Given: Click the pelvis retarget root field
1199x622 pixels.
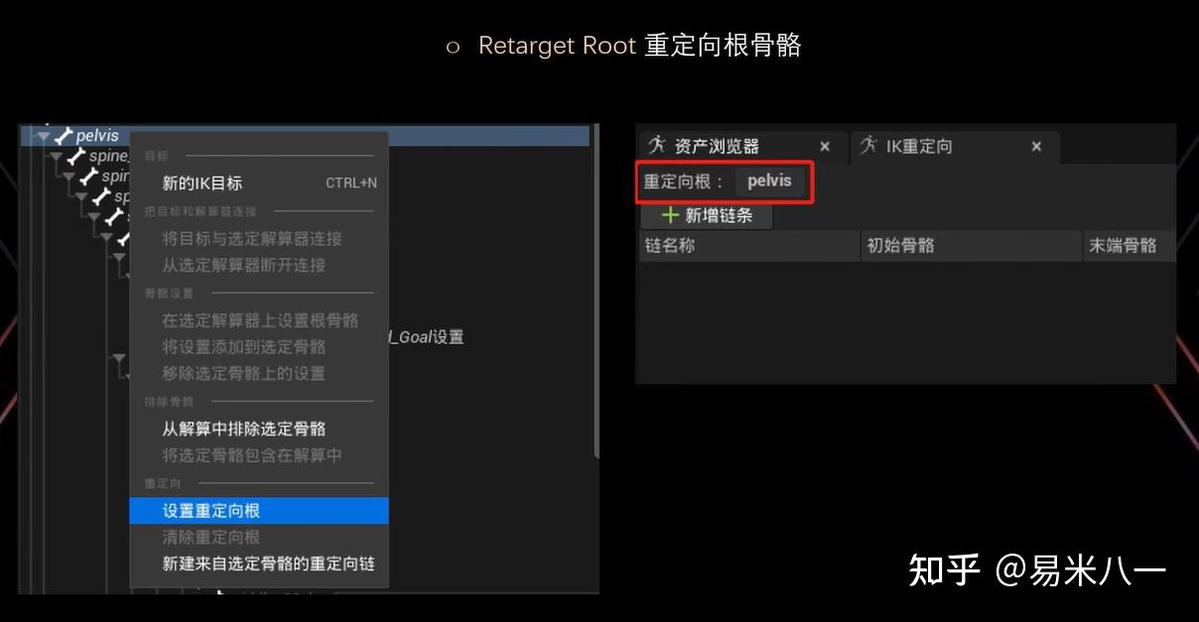Looking at the screenshot, I should tap(772, 181).
